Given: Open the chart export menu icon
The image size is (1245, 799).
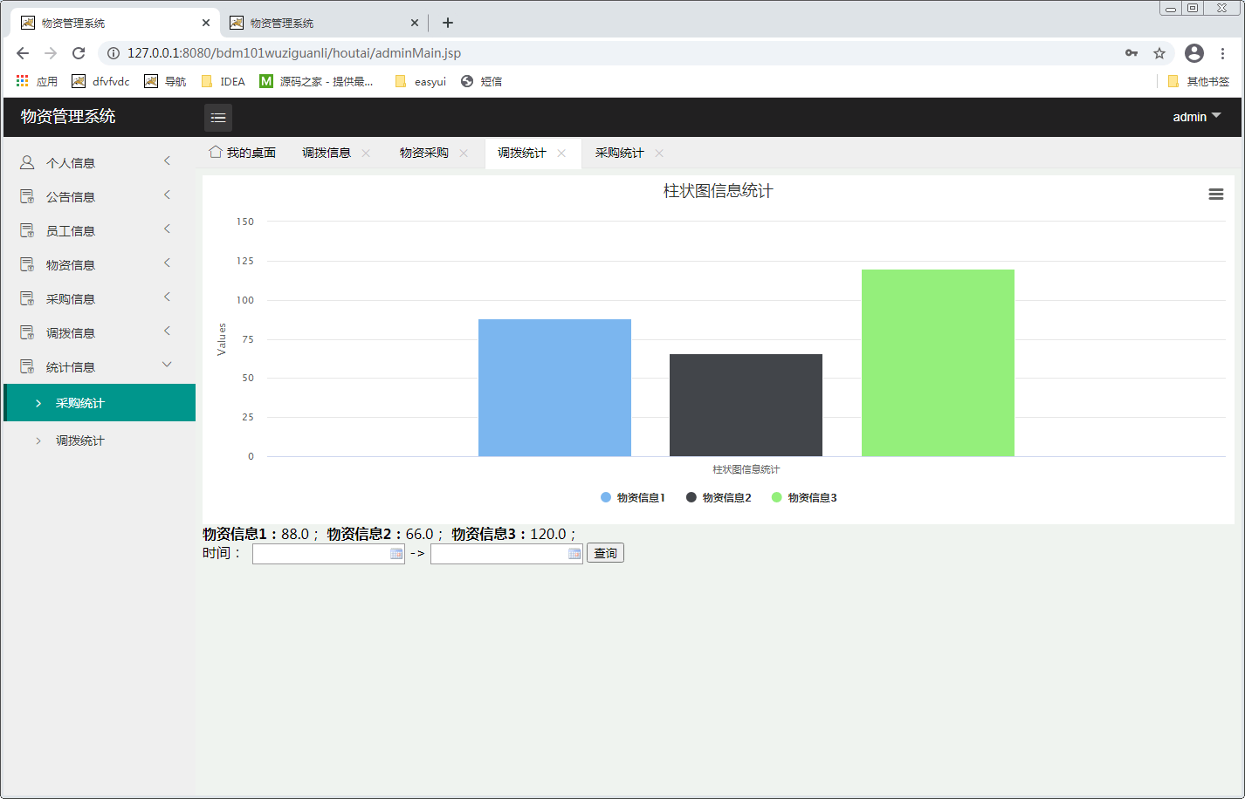Looking at the screenshot, I should pyautogui.click(x=1216, y=195).
